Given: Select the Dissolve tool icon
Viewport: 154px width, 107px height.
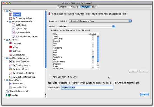Looking at the screenshot, I should (8, 95).
